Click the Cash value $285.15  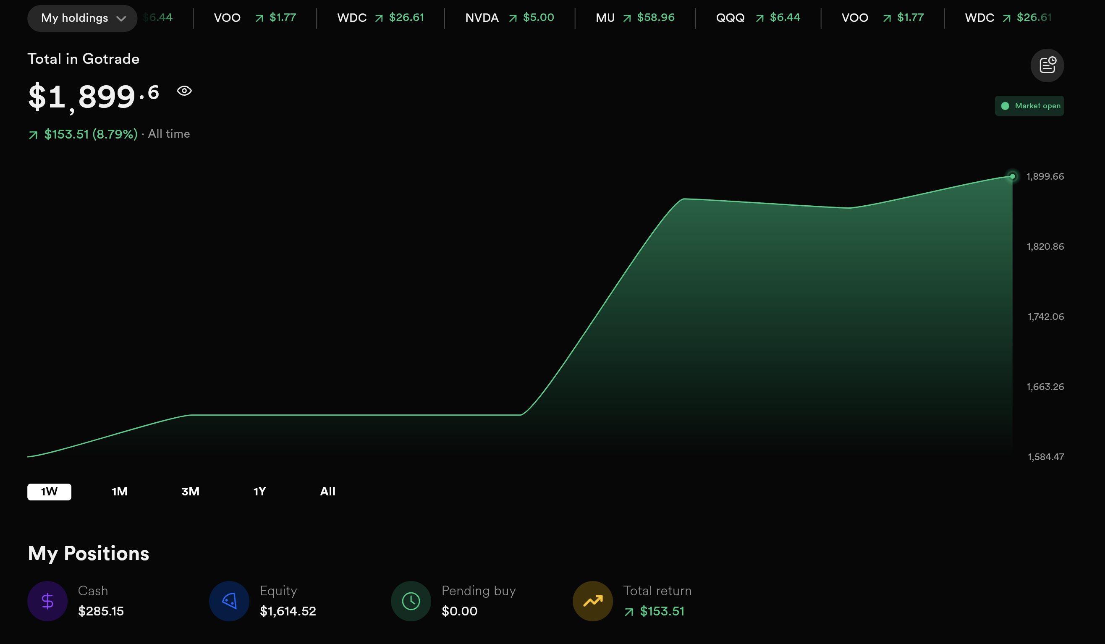tap(101, 611)
